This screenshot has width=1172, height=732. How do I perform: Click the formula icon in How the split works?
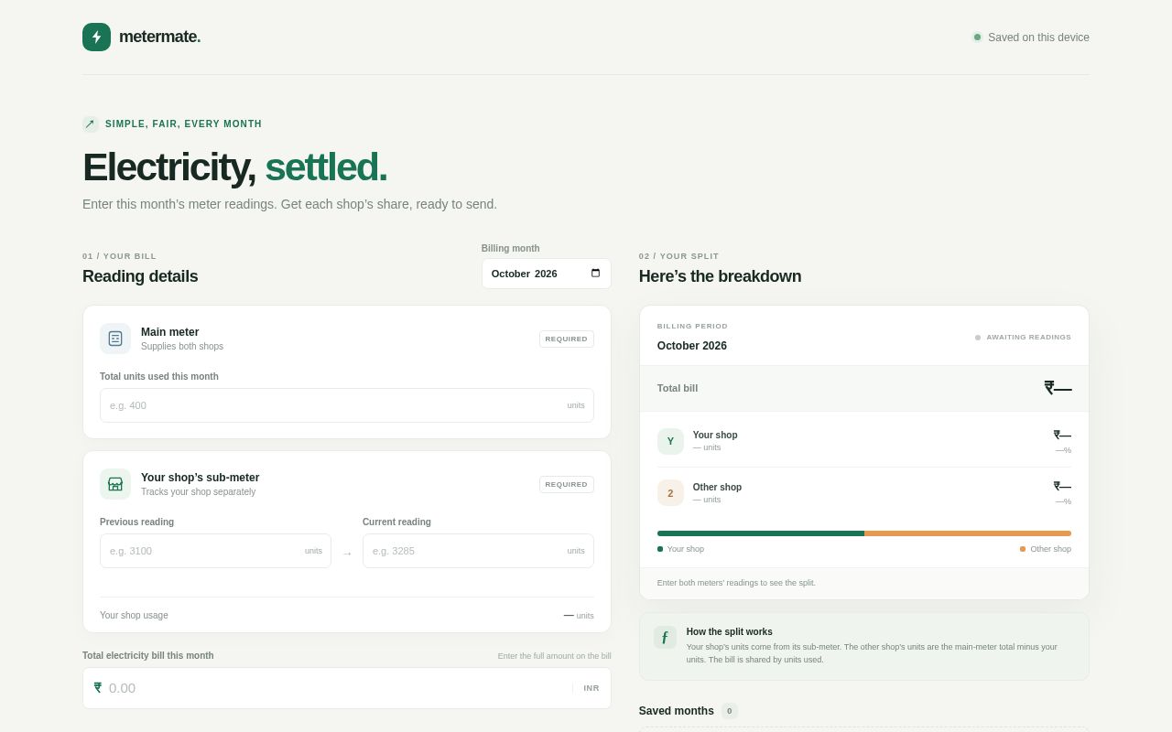[665, 637]
